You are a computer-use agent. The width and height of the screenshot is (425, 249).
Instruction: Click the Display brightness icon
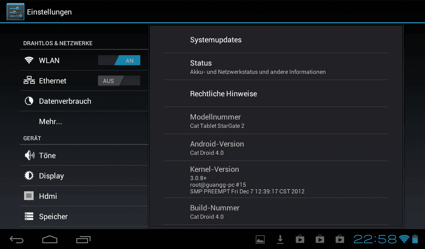click(x=29, y=176)
